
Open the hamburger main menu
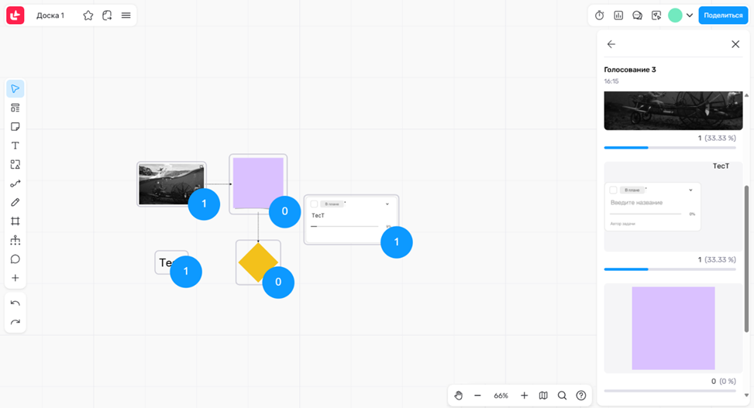click(126, 15)
